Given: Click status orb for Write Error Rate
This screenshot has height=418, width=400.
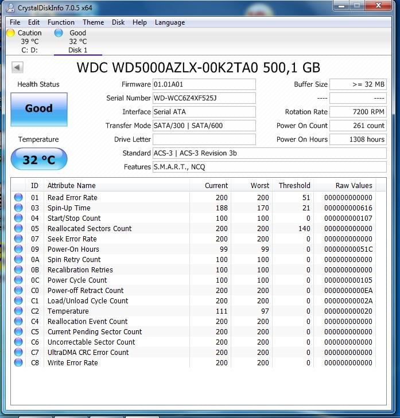Looking at the screenshot, I should 18,362.
